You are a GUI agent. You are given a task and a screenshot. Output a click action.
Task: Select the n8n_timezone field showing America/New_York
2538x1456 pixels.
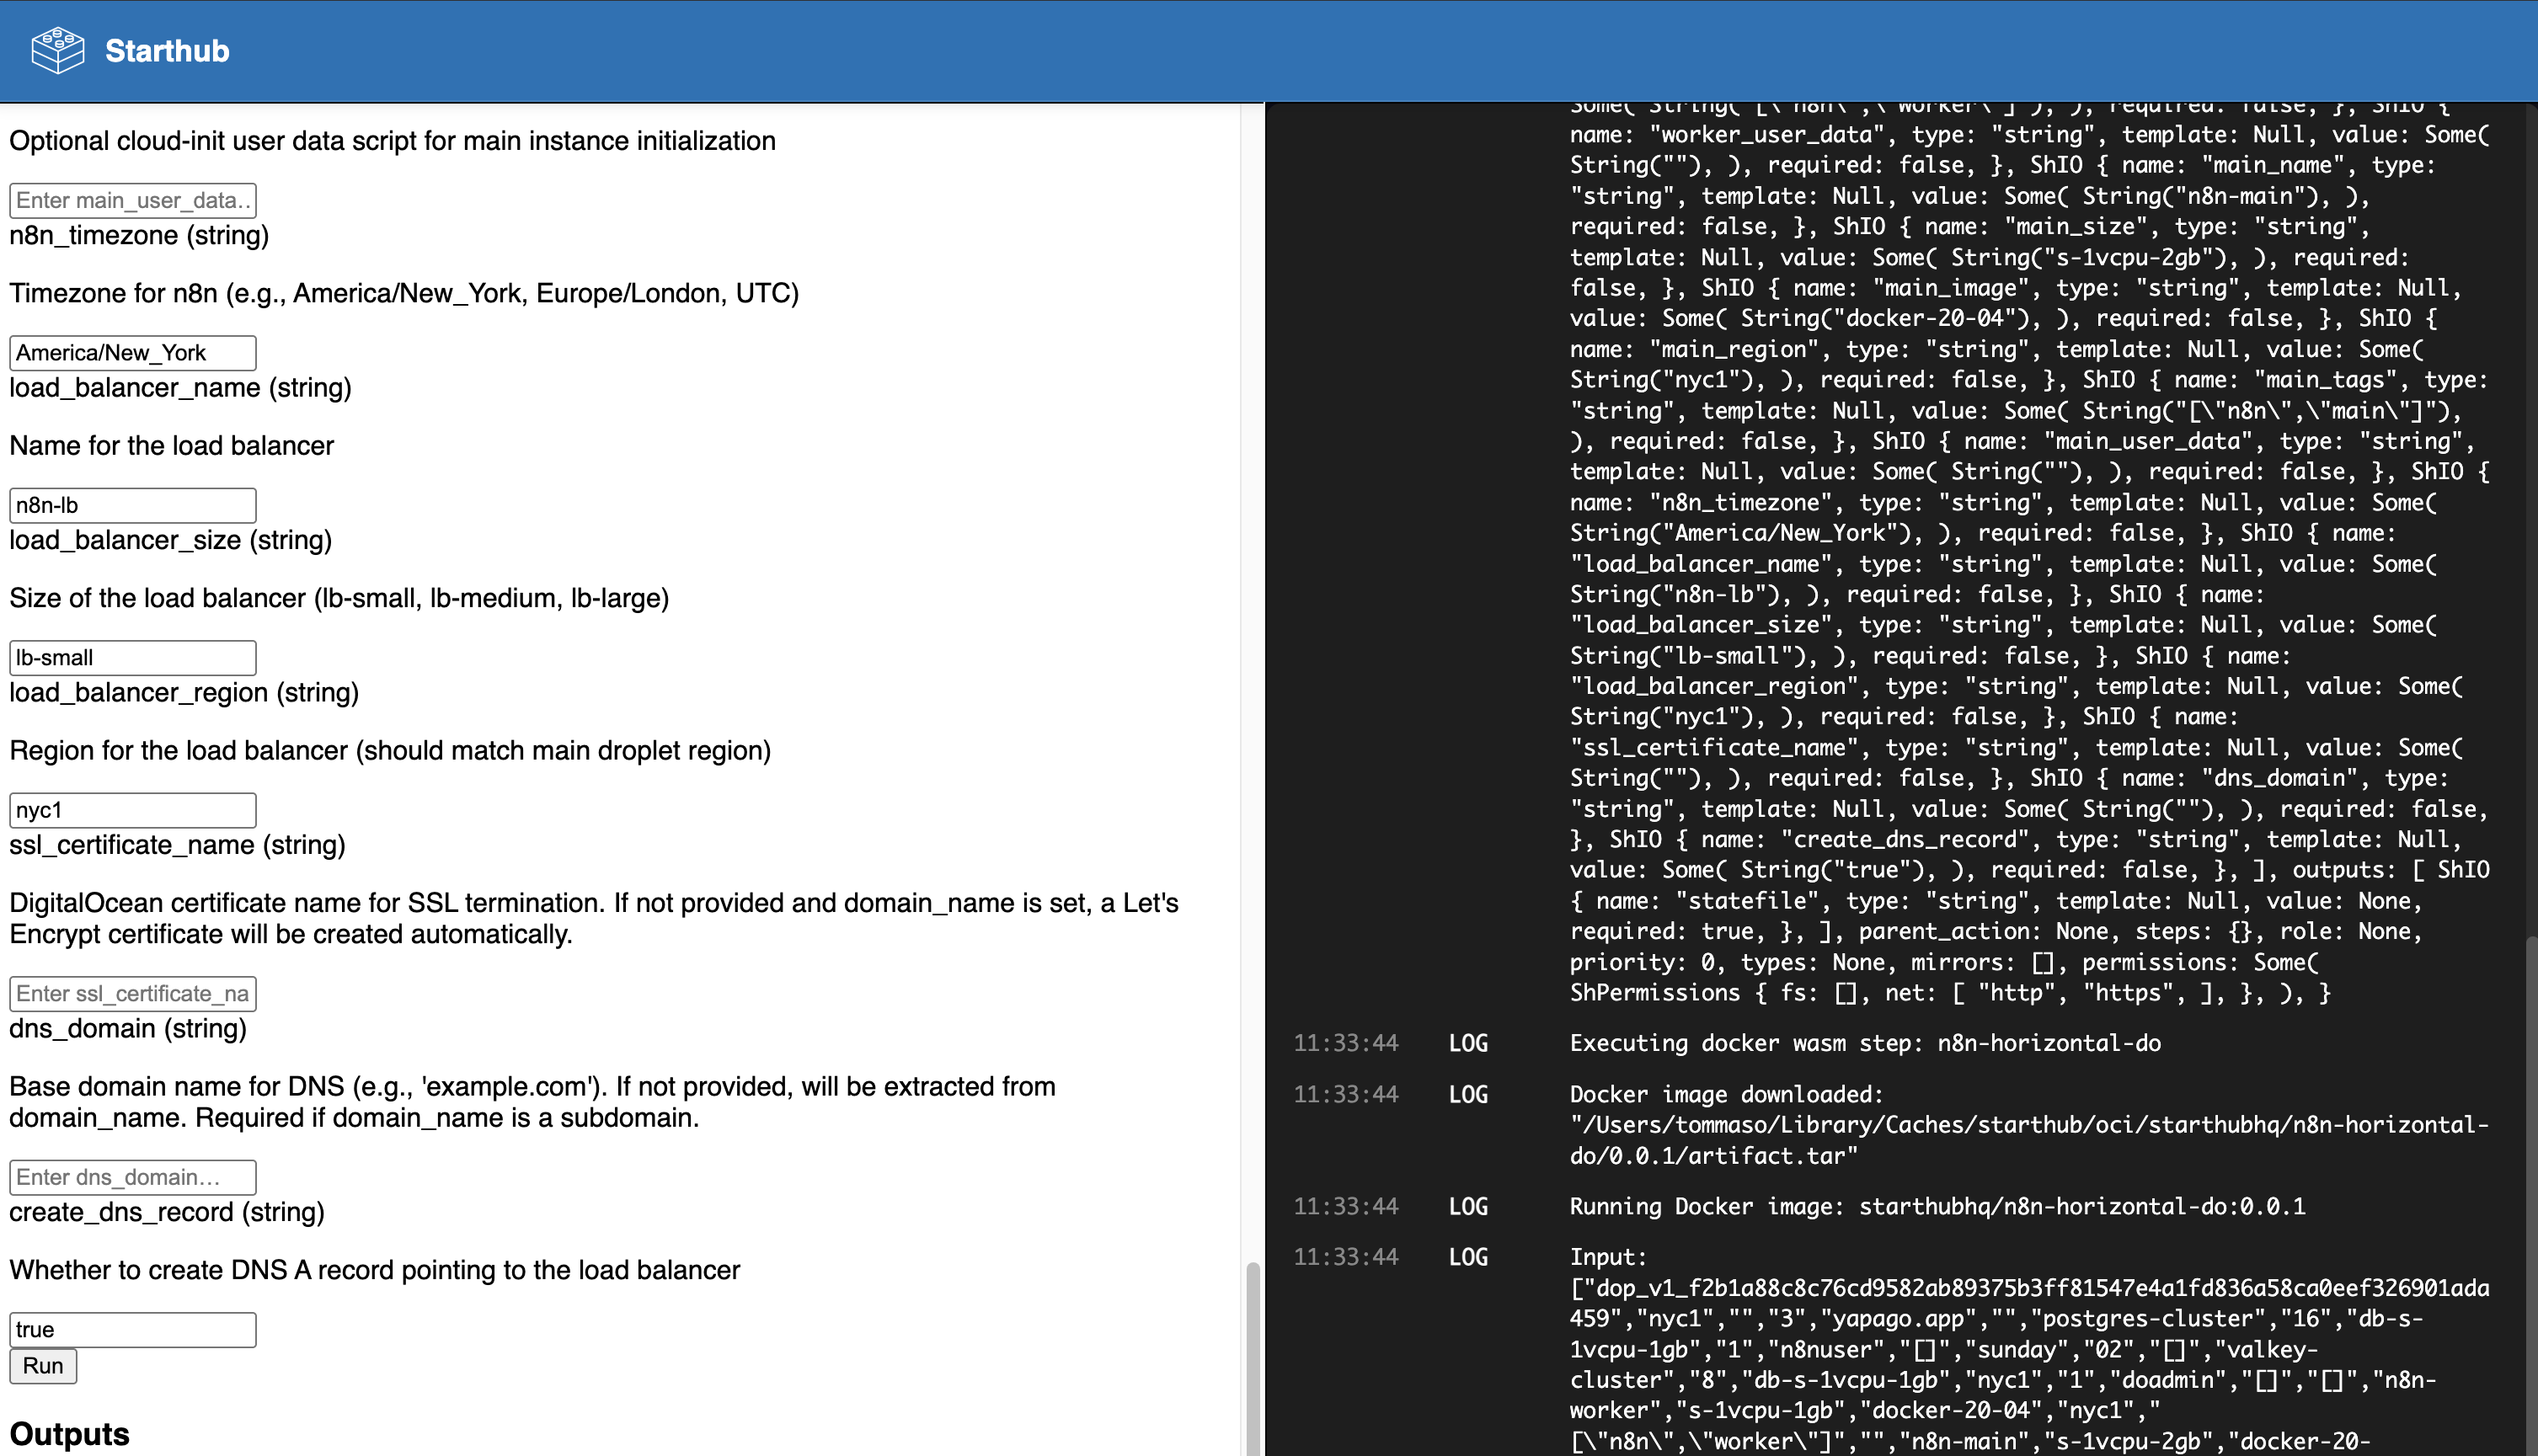(x=132, y=352)
